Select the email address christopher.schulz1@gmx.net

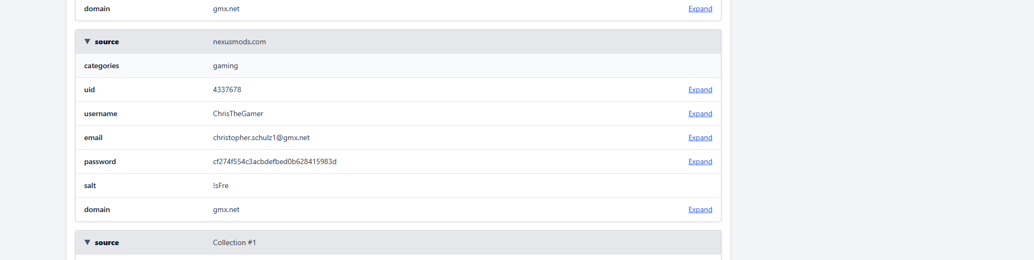[261, 137]
